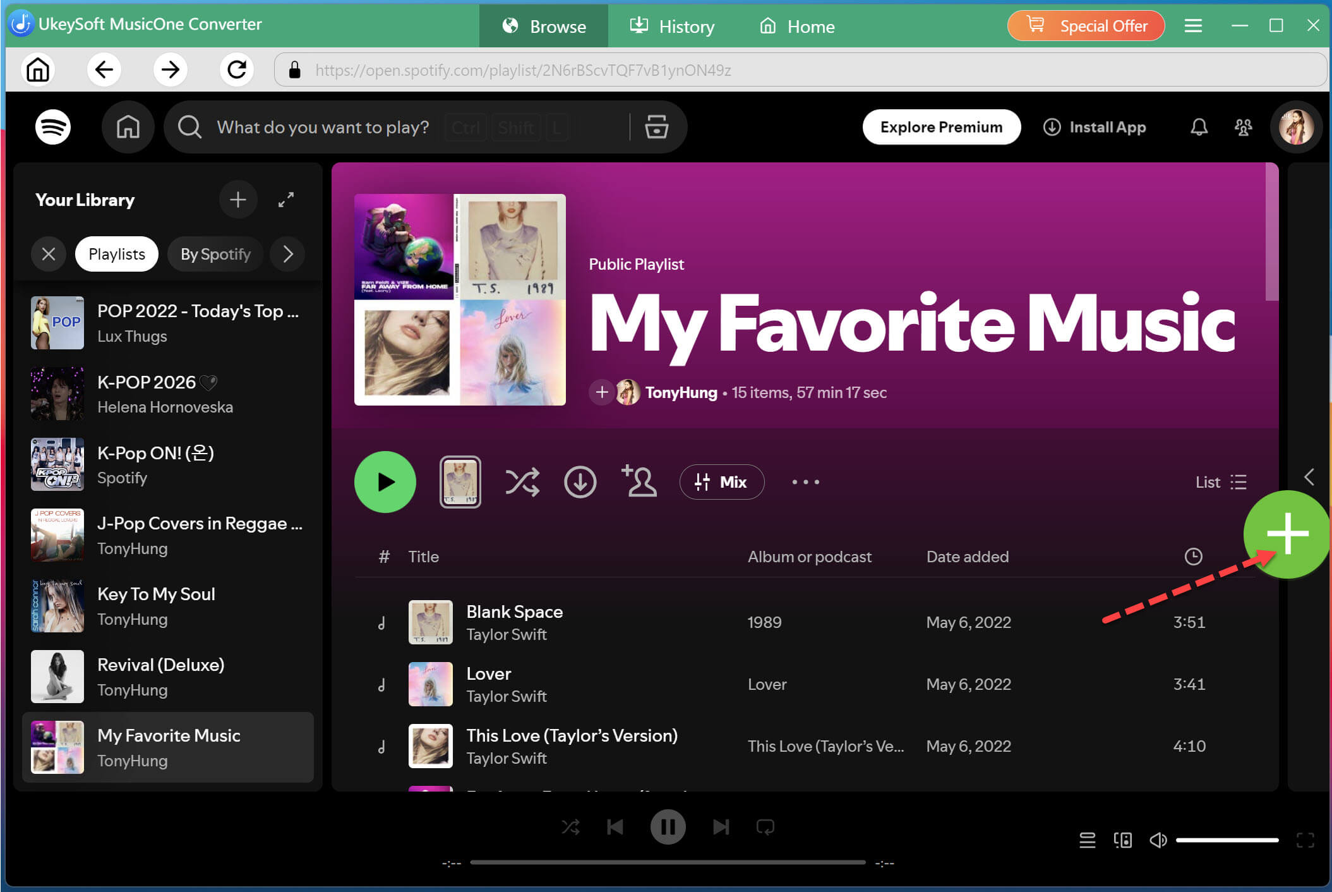Skip to previous track

615,827
